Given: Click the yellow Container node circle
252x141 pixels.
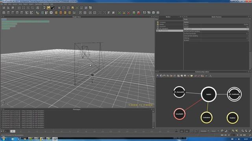Looking at the screenshot, I should [x=206, y=117].
